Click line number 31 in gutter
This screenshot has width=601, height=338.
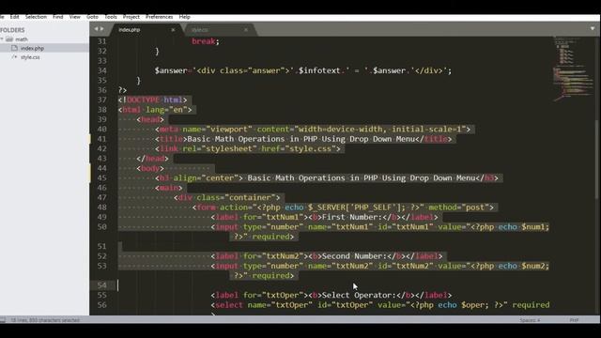tap(102, 41)
